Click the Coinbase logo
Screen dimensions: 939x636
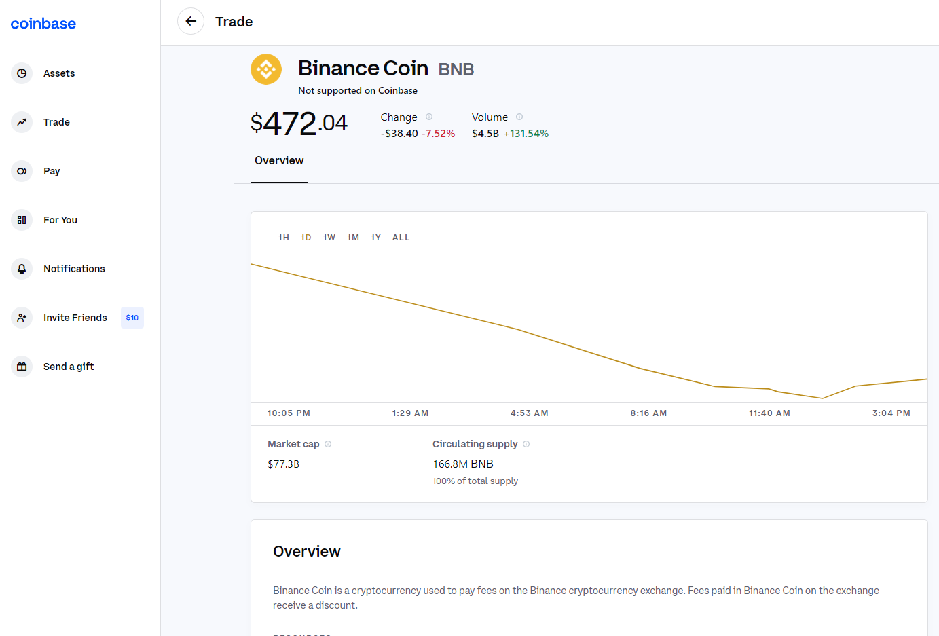(43, 24)
